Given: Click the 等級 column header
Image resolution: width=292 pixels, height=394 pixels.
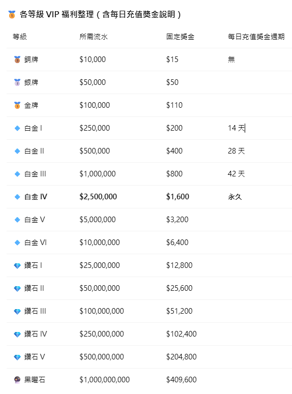Looking at the screenshot, I should [20, 37].
